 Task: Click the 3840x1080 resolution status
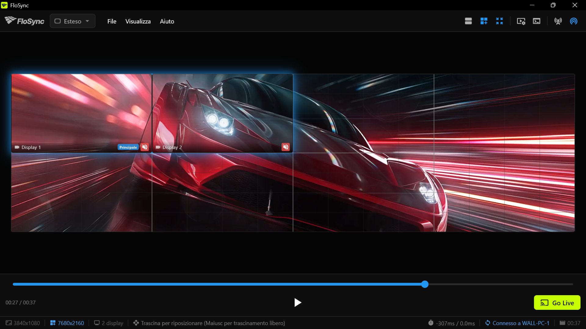tap(23, 323)
